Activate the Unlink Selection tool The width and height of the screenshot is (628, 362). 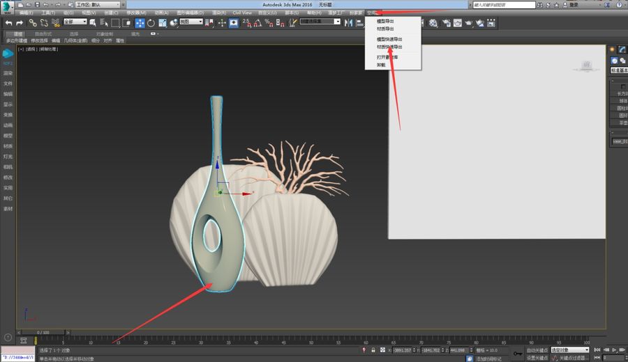pyautogui.click(x=44, y=23)
